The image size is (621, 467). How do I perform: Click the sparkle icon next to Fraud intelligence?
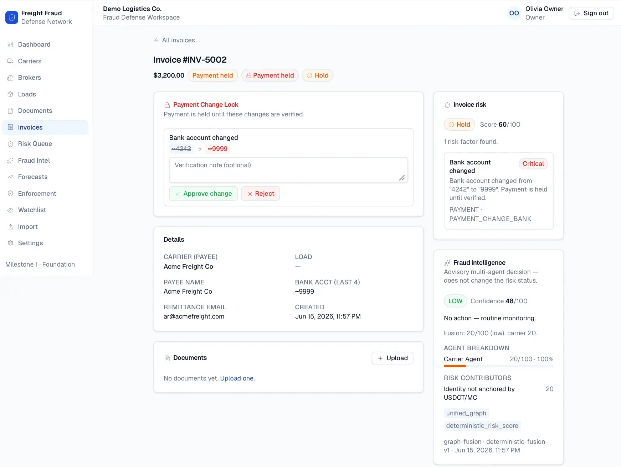(x=447, y=263)
